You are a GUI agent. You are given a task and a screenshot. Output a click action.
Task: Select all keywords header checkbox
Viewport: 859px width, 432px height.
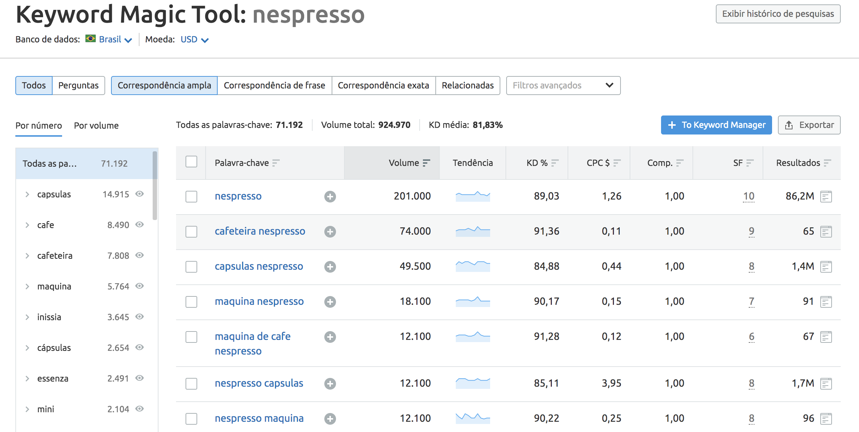click(x=191, y=162)
